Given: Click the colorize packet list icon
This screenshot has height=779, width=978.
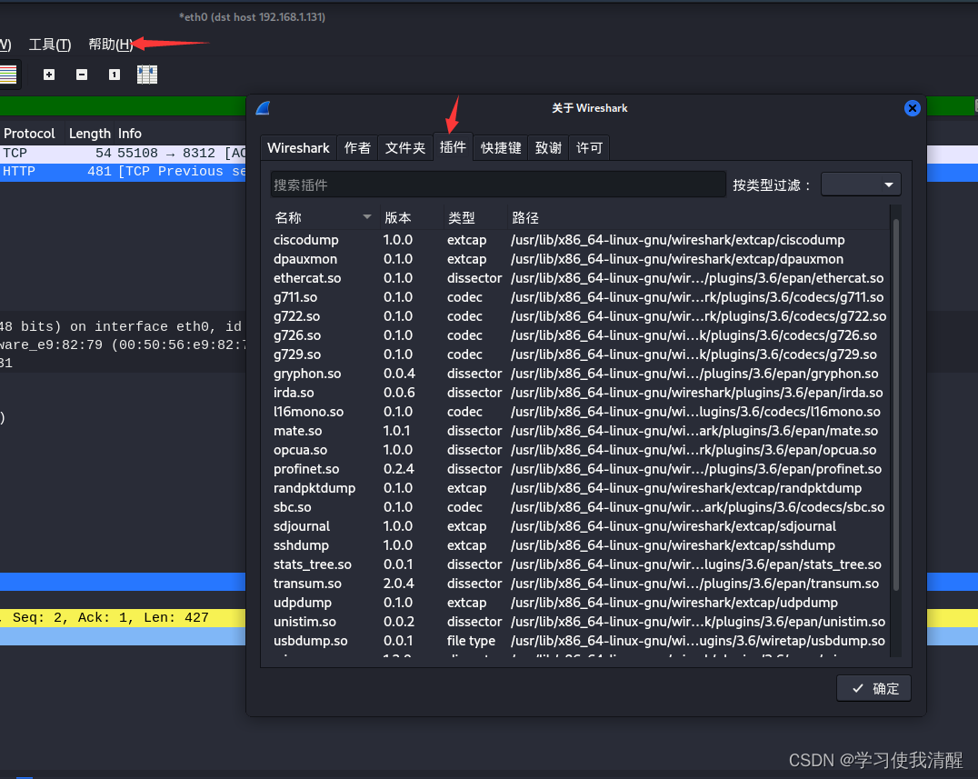Looking at the screenshot, I should pos(8,75).
